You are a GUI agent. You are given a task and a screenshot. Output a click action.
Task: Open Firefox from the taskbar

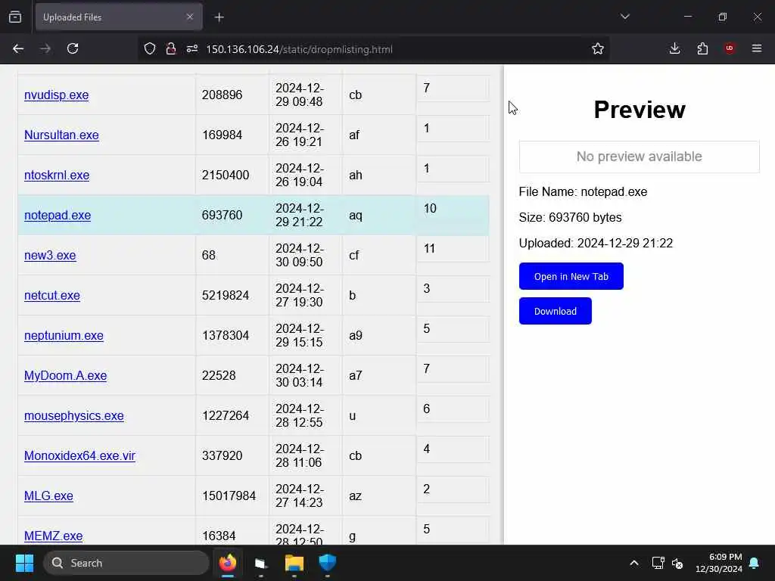(227, 563)
